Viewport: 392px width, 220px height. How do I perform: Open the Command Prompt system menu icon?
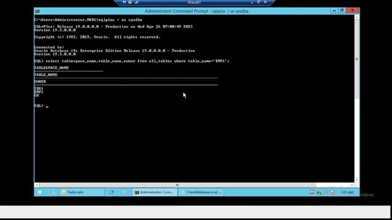[37, 11]
